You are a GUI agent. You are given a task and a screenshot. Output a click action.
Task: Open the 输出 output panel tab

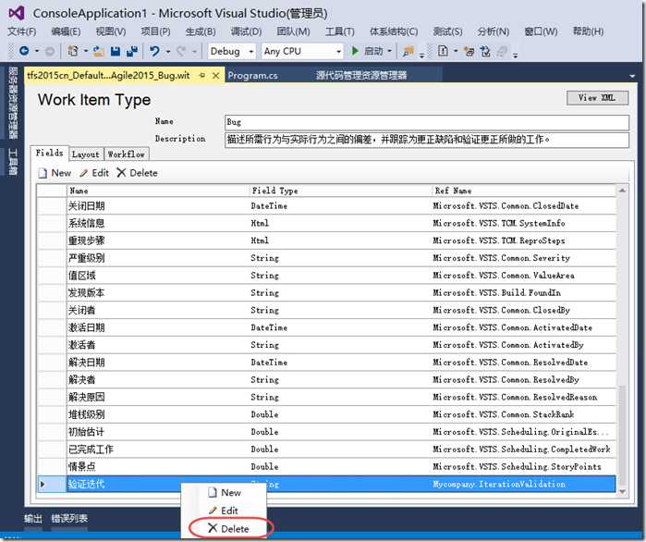(x=33, y=518)
